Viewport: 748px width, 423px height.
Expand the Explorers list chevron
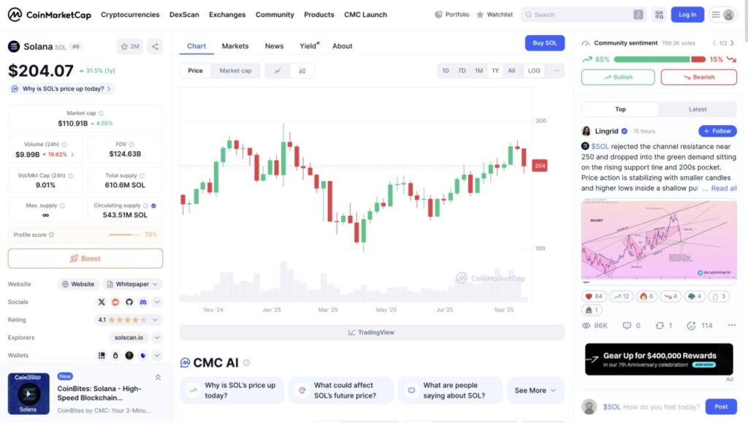157,338
